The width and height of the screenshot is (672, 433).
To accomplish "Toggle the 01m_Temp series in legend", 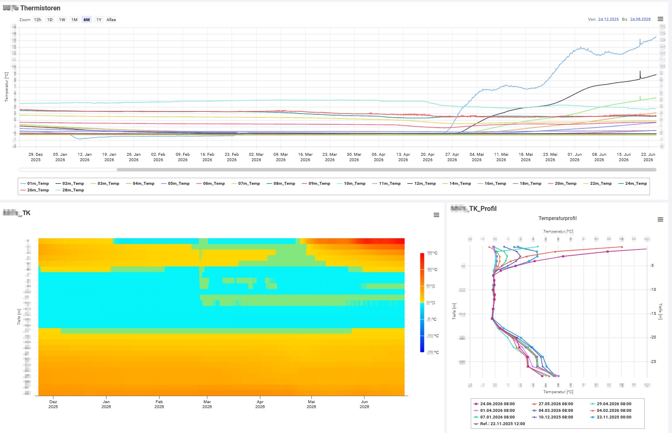I will 34,184.
